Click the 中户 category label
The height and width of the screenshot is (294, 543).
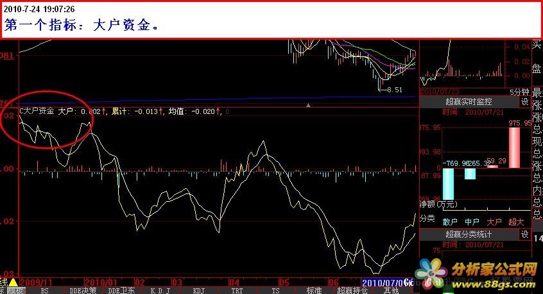click(x=472, y=222)
